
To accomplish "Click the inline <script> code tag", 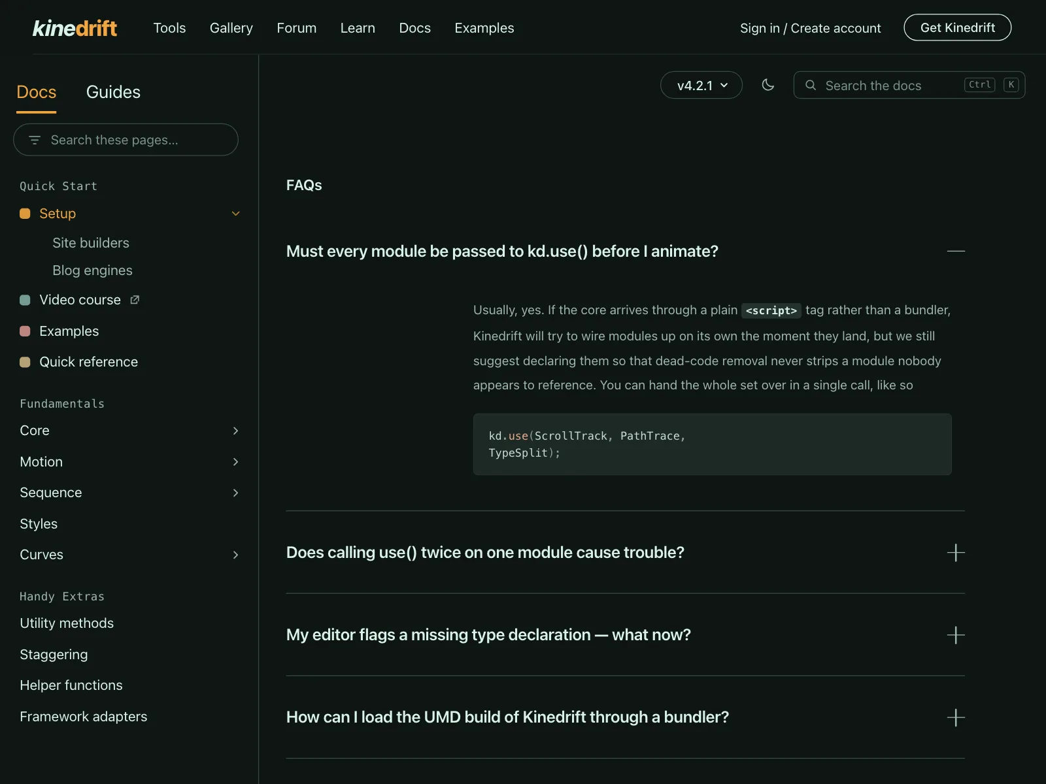I will 771,310.
